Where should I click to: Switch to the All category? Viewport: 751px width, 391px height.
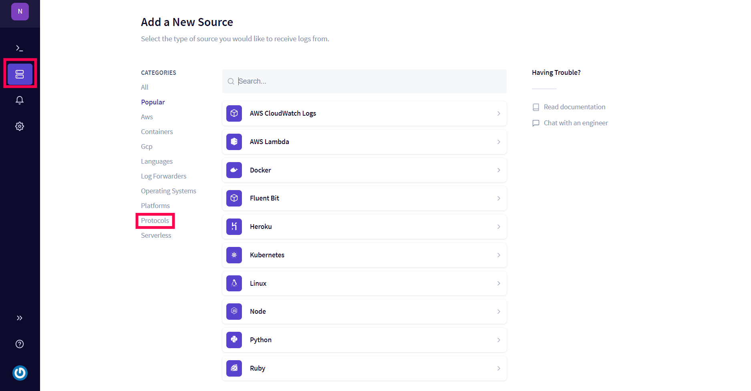[145, 87]
